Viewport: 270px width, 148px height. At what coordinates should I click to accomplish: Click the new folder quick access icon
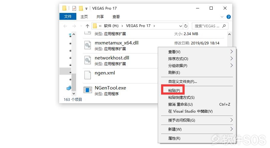pyautogui.click(x=81, y=8)
